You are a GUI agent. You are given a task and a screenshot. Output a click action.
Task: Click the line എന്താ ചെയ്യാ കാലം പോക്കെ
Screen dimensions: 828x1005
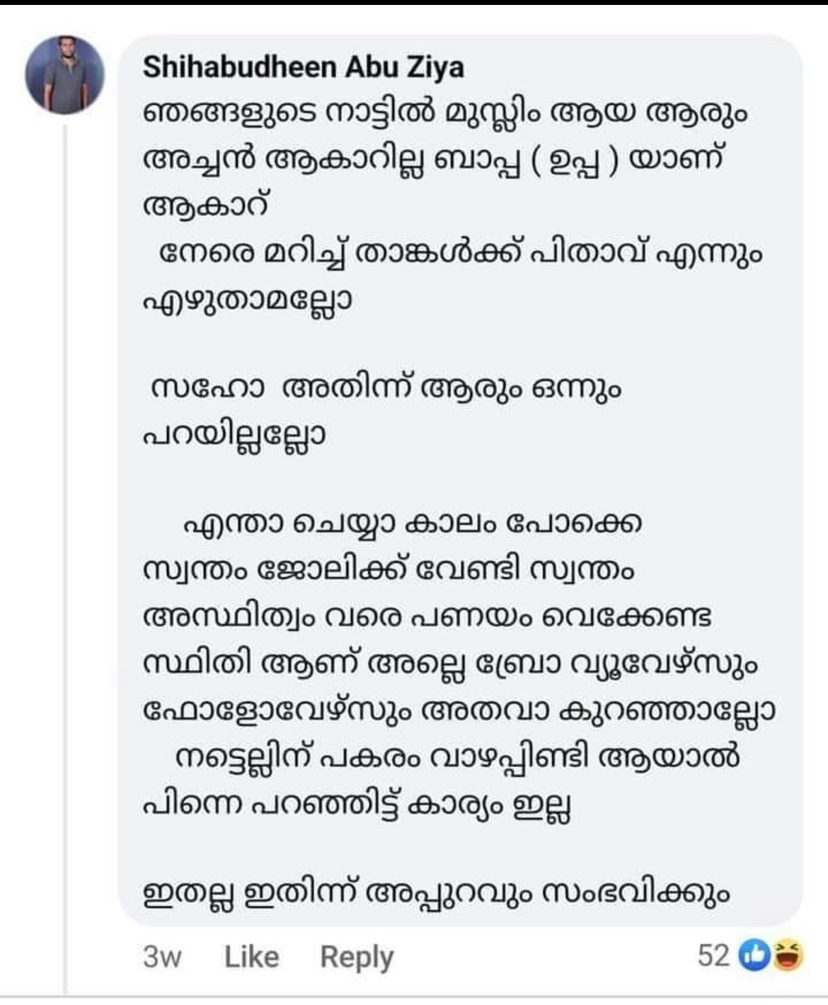point(413,526)
